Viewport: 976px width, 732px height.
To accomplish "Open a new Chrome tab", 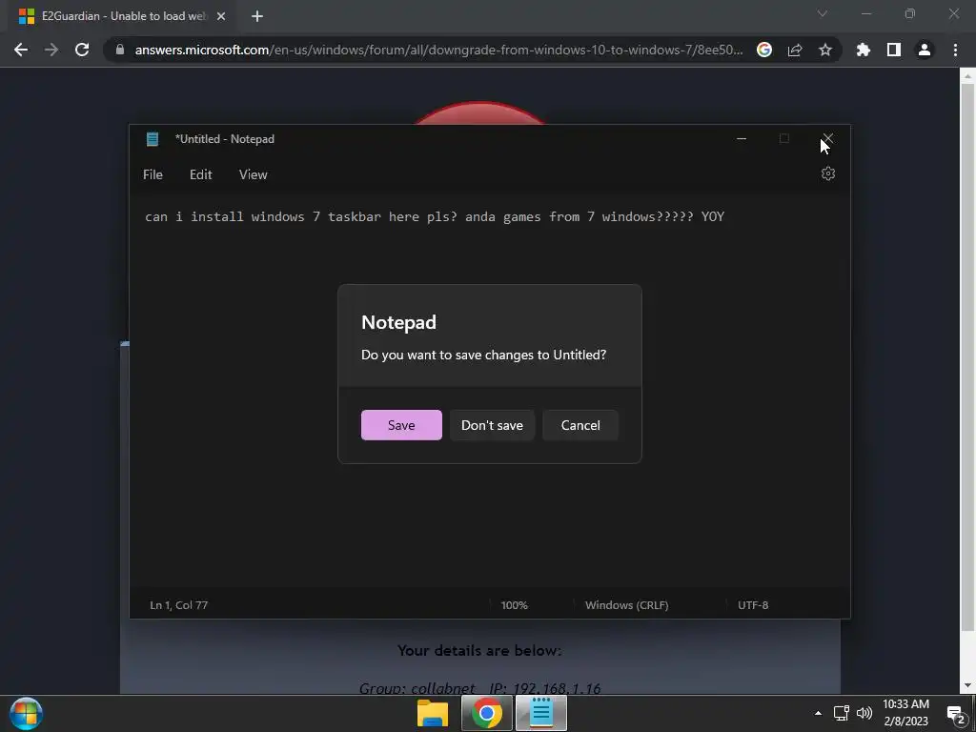I will coord(257,16).
